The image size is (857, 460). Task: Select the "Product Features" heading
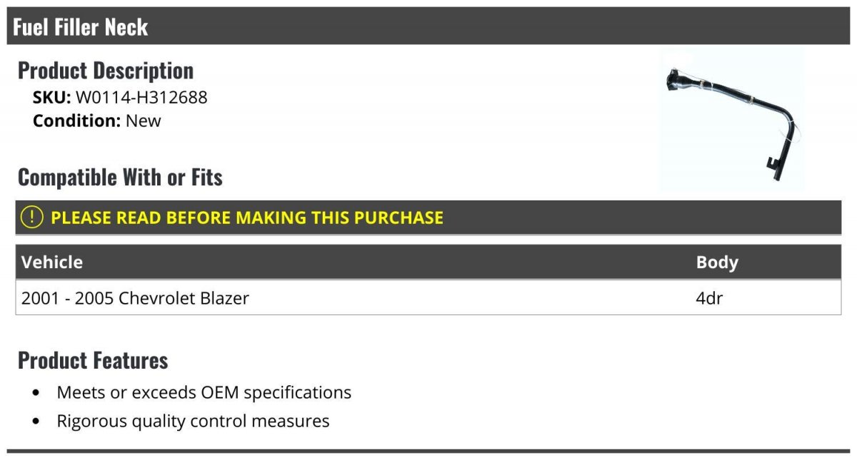93,361
